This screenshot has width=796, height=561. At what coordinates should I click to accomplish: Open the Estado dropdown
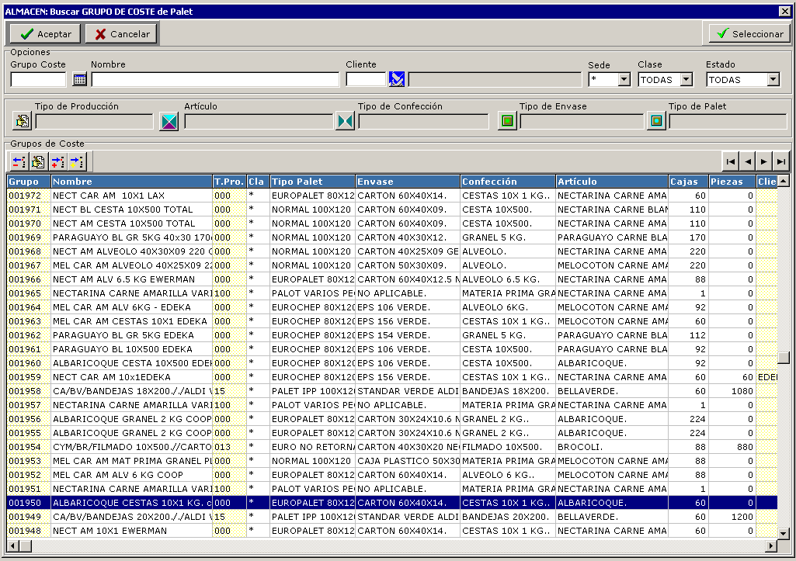pos(773,80)
